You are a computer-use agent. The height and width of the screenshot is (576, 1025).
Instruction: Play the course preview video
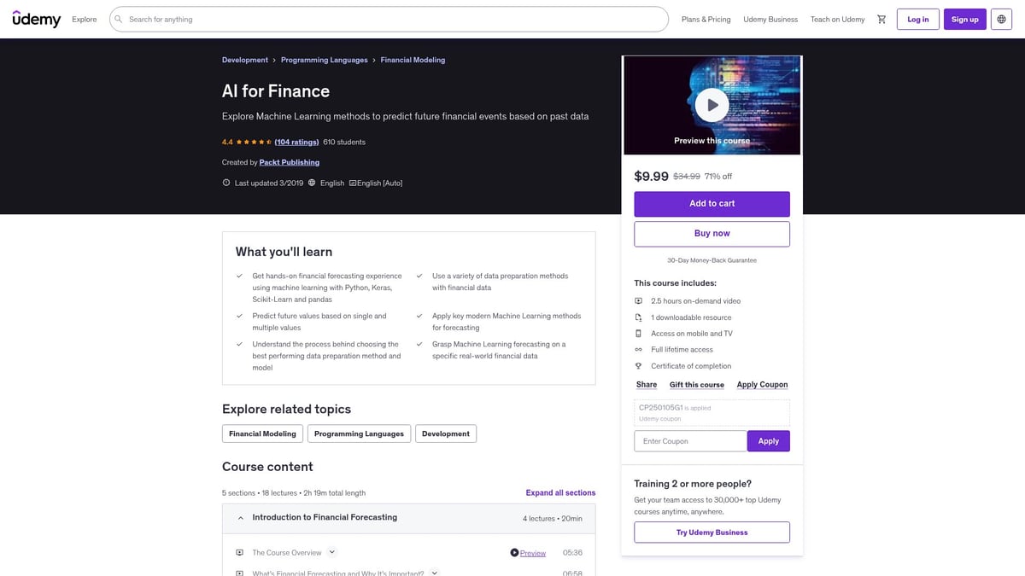712,106
